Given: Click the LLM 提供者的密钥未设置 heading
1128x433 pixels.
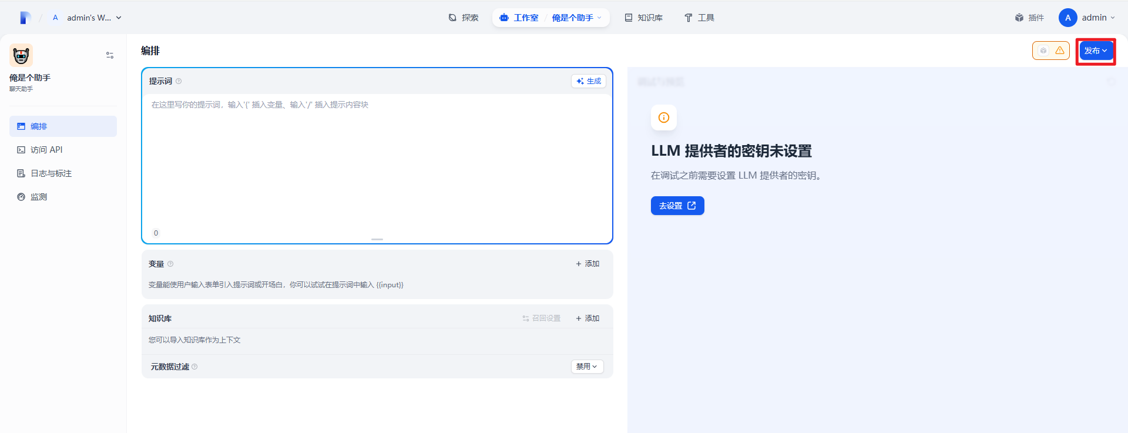Looking at the screenshot, I should coord(731,151).
